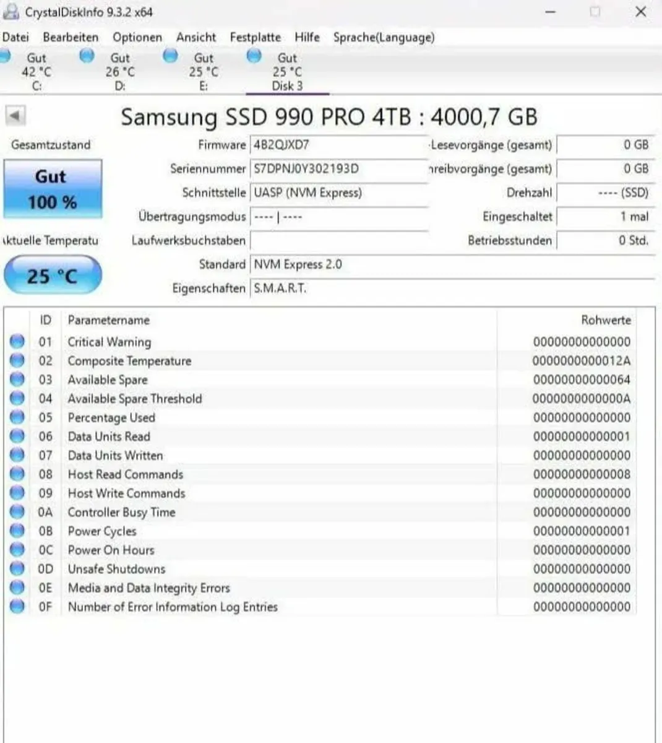
Task: Click blue status dot for Media and Data Integrity Errors
Action: click(x=17, y=588)
